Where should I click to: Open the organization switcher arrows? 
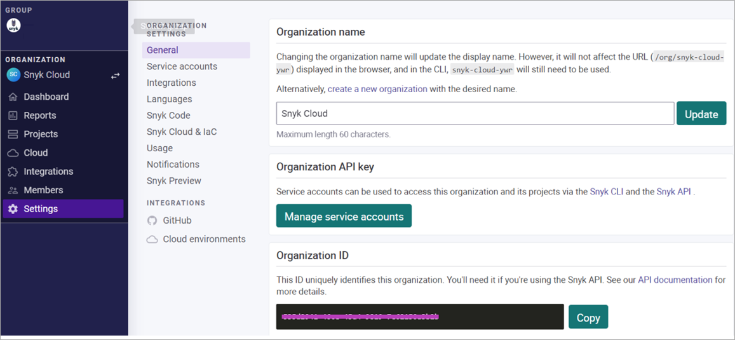(x=115, y=76)
